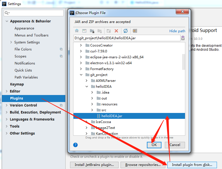
Task: Open Scopes settings page
Action: click(x=20, y=56)
